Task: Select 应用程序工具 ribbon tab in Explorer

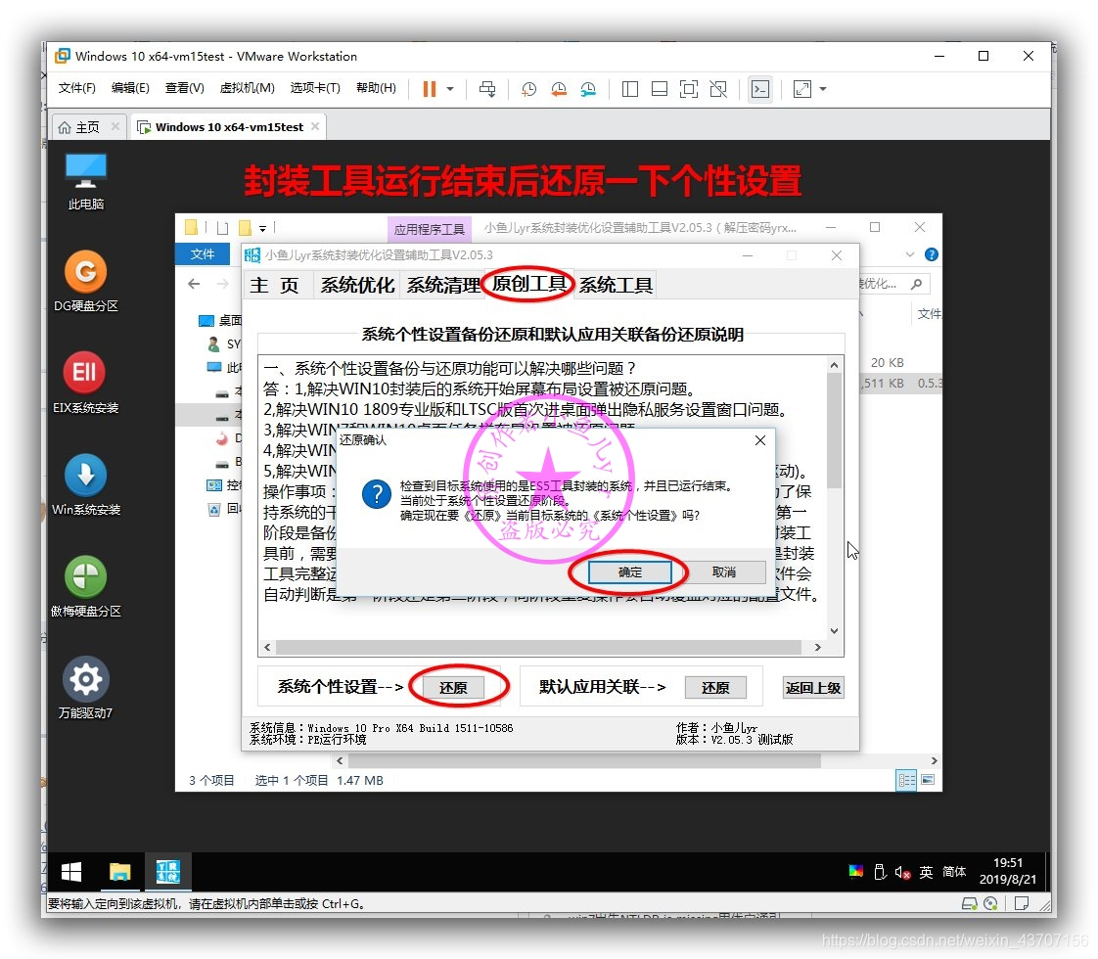Action: point(429,229)
